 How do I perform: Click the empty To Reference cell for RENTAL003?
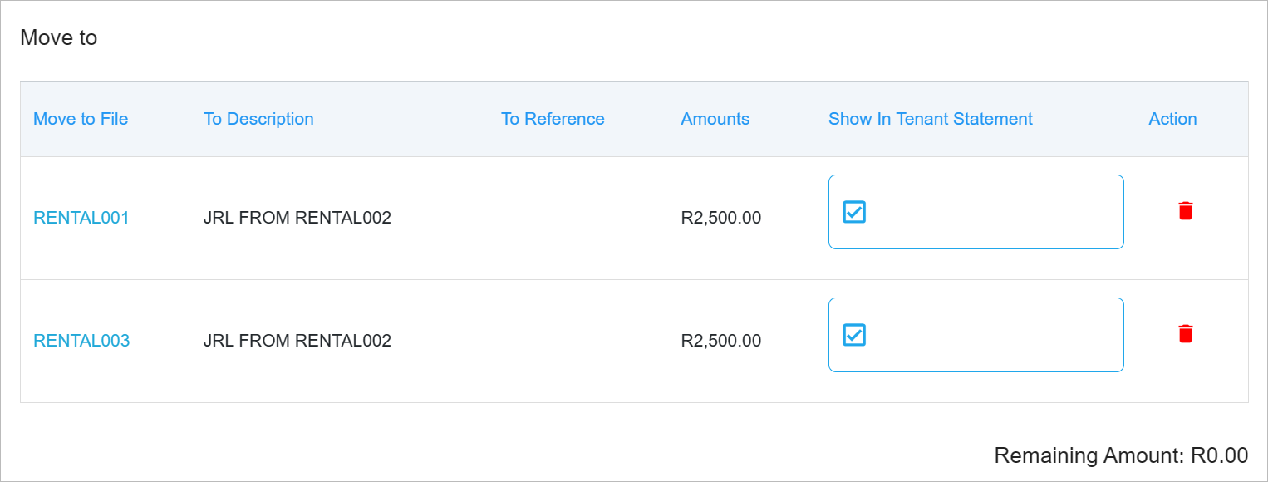click(577, 341)
